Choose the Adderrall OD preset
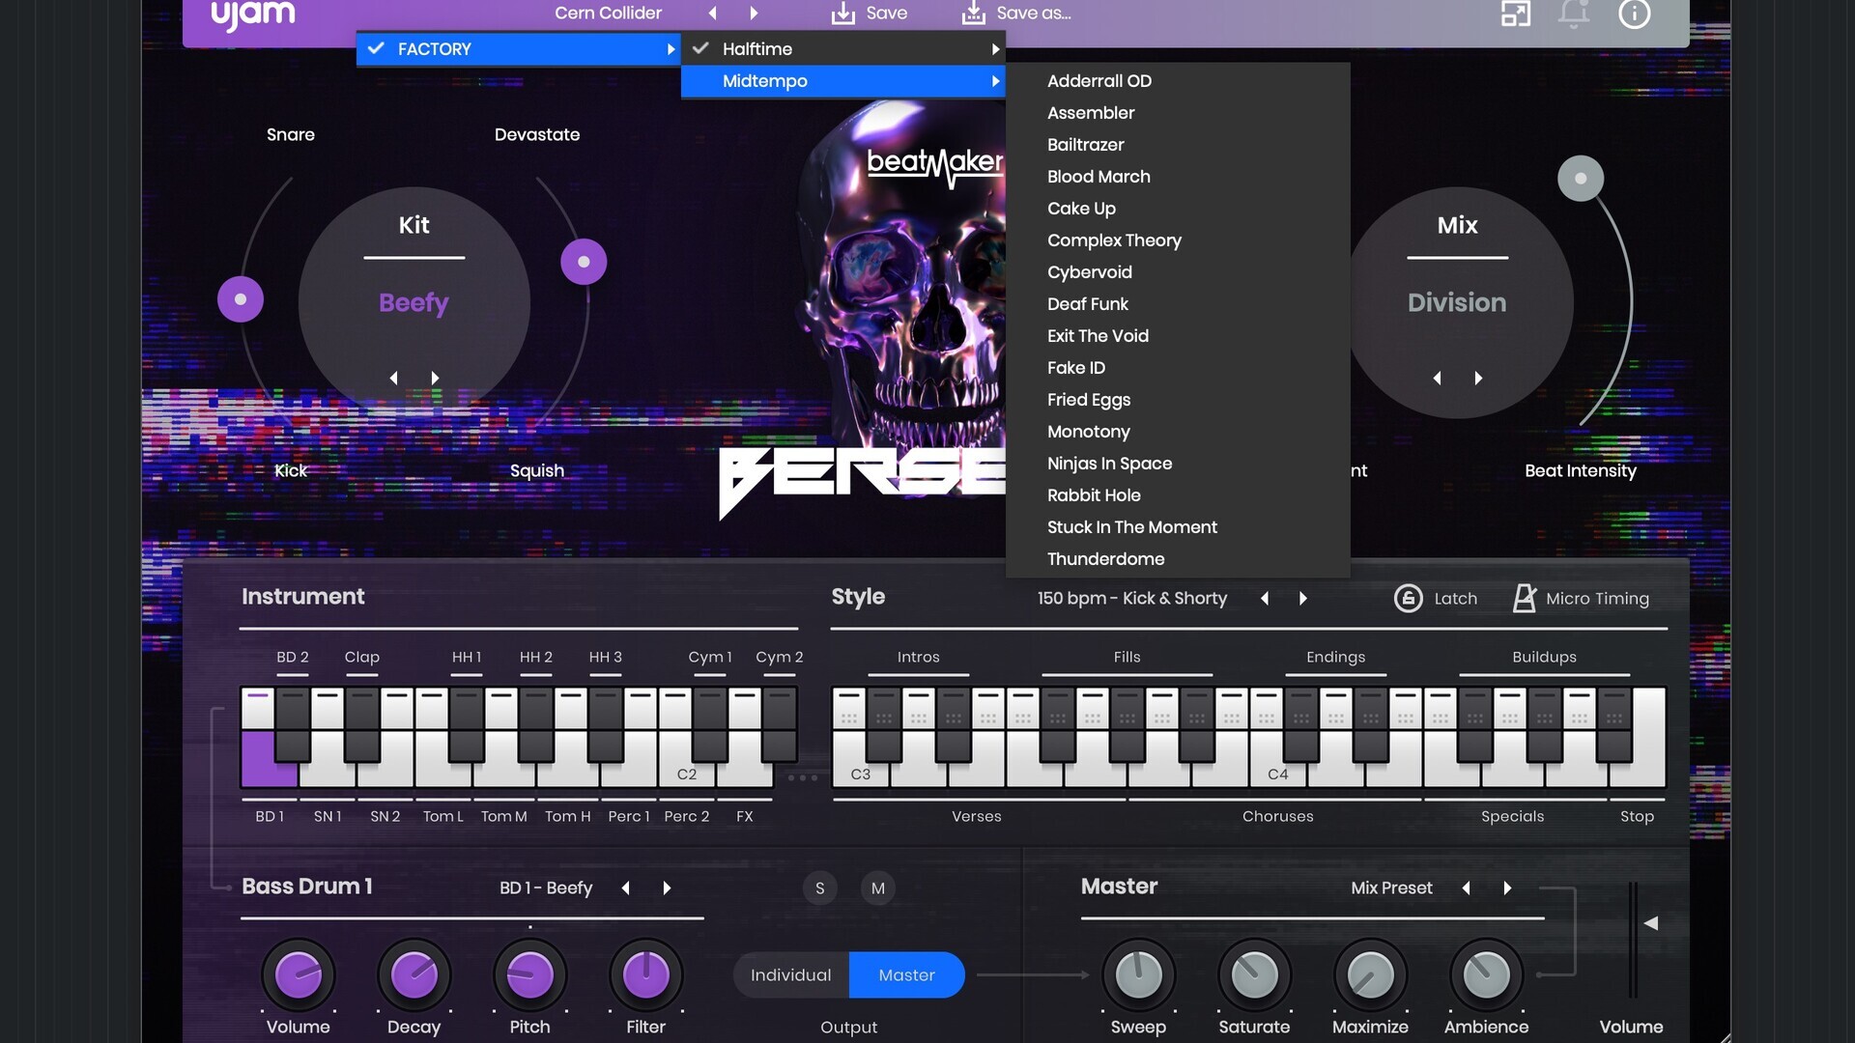The image size is (1855, 1043). 1178,81
